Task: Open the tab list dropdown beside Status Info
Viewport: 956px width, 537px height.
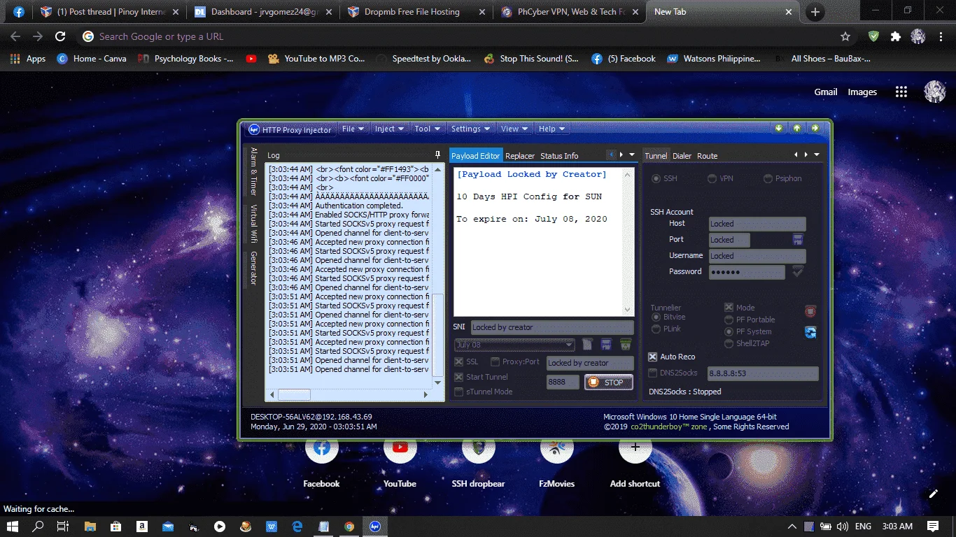Action: click(x=632, y=155)
